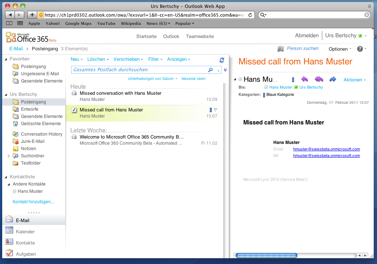
Task: Open the Aktionen dropdown
Action: [x=355, y=80]
